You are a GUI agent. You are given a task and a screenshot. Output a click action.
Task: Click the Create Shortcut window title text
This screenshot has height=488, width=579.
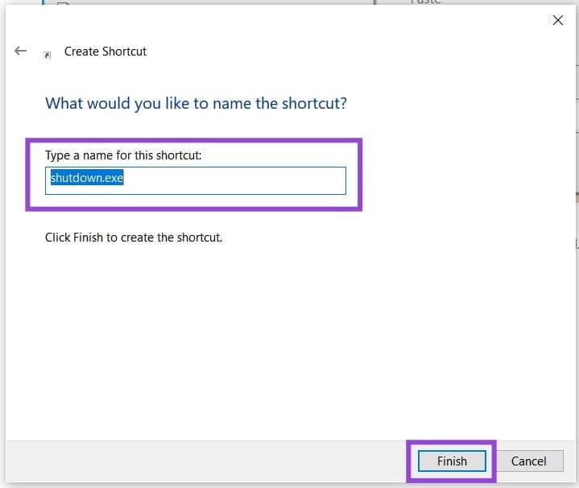tap(105, 52)
